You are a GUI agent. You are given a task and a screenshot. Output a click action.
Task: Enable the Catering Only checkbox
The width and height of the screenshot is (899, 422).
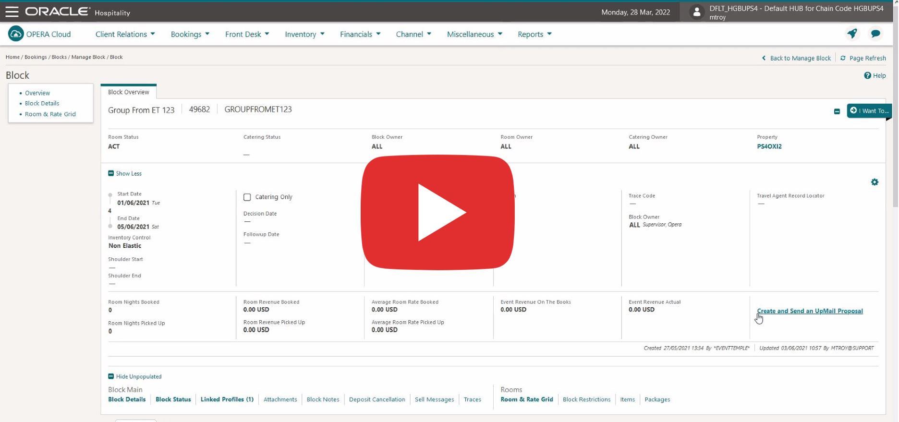[x=247, y=197]
